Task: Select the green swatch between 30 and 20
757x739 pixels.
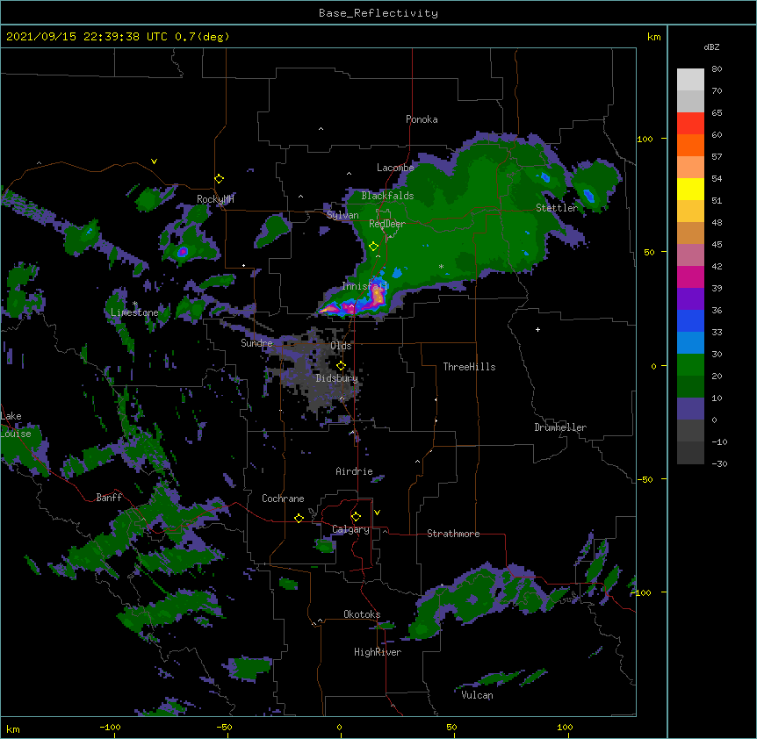Action: (x=690, y=365)
